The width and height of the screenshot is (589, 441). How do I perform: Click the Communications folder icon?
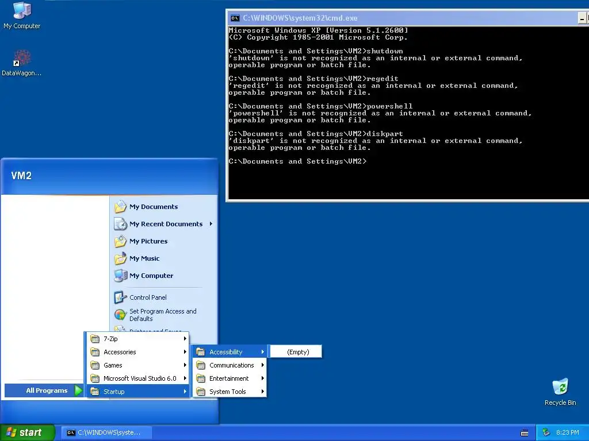click(x=201, y=365)
